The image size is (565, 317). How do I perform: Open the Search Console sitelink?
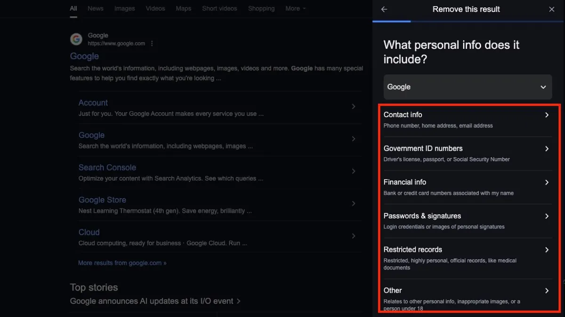coord(107,167)
